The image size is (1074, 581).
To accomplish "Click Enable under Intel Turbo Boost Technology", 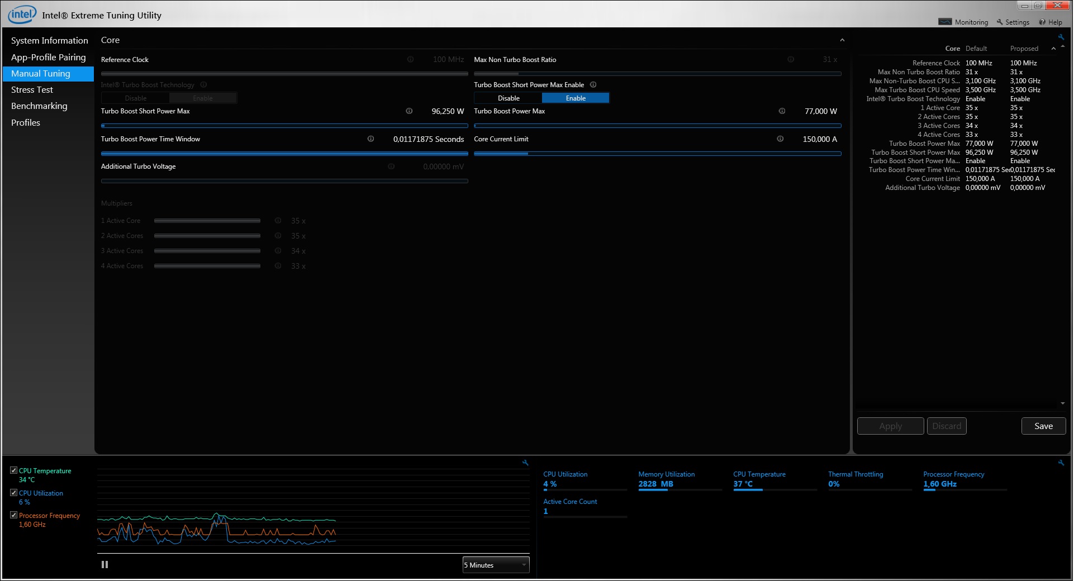I will pos(203,98).
